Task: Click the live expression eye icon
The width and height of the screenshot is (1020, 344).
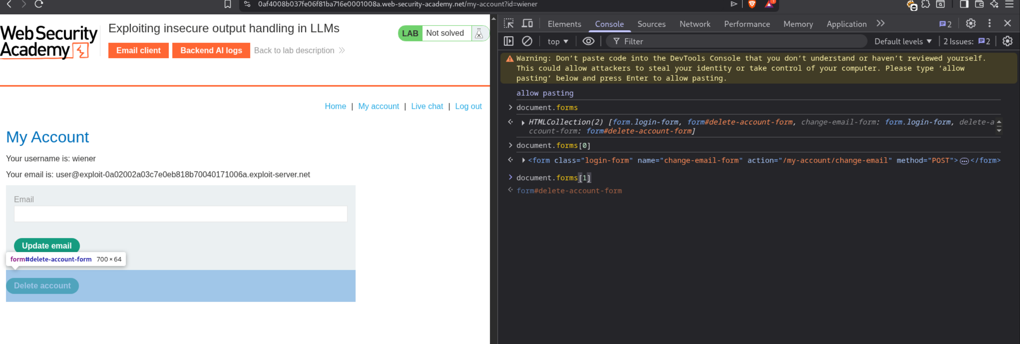Action: point(588,41)
